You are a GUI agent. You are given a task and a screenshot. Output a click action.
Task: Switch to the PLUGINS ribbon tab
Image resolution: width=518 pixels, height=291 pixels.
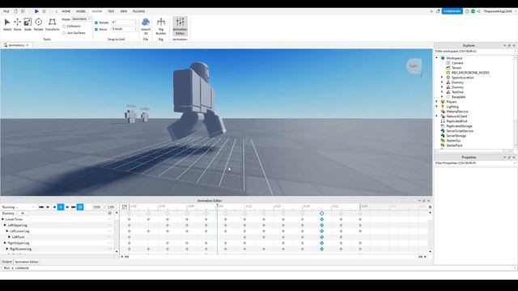[x=138, y=11]
